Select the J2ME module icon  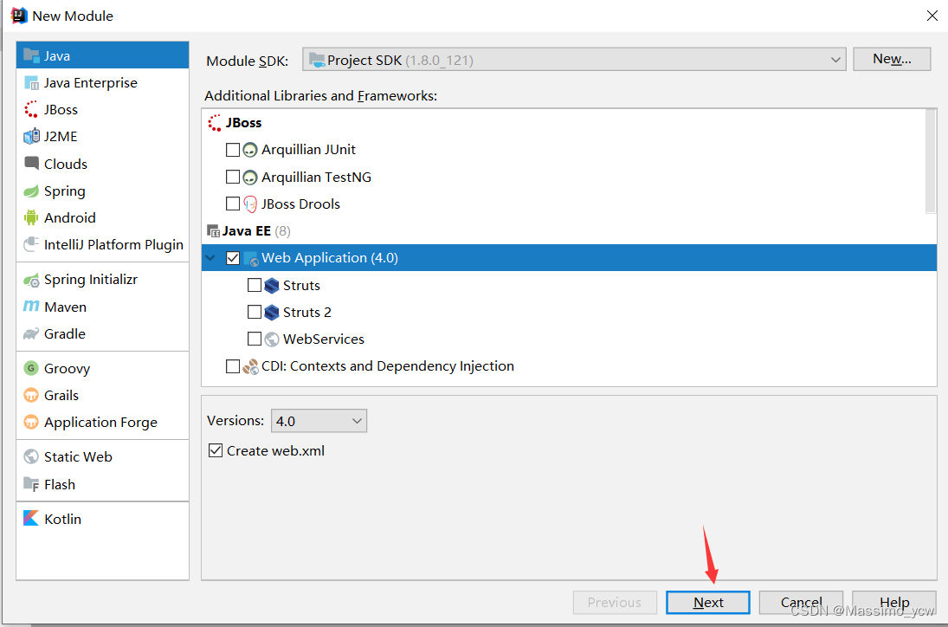pyautogui.click(x=31, y=137)
